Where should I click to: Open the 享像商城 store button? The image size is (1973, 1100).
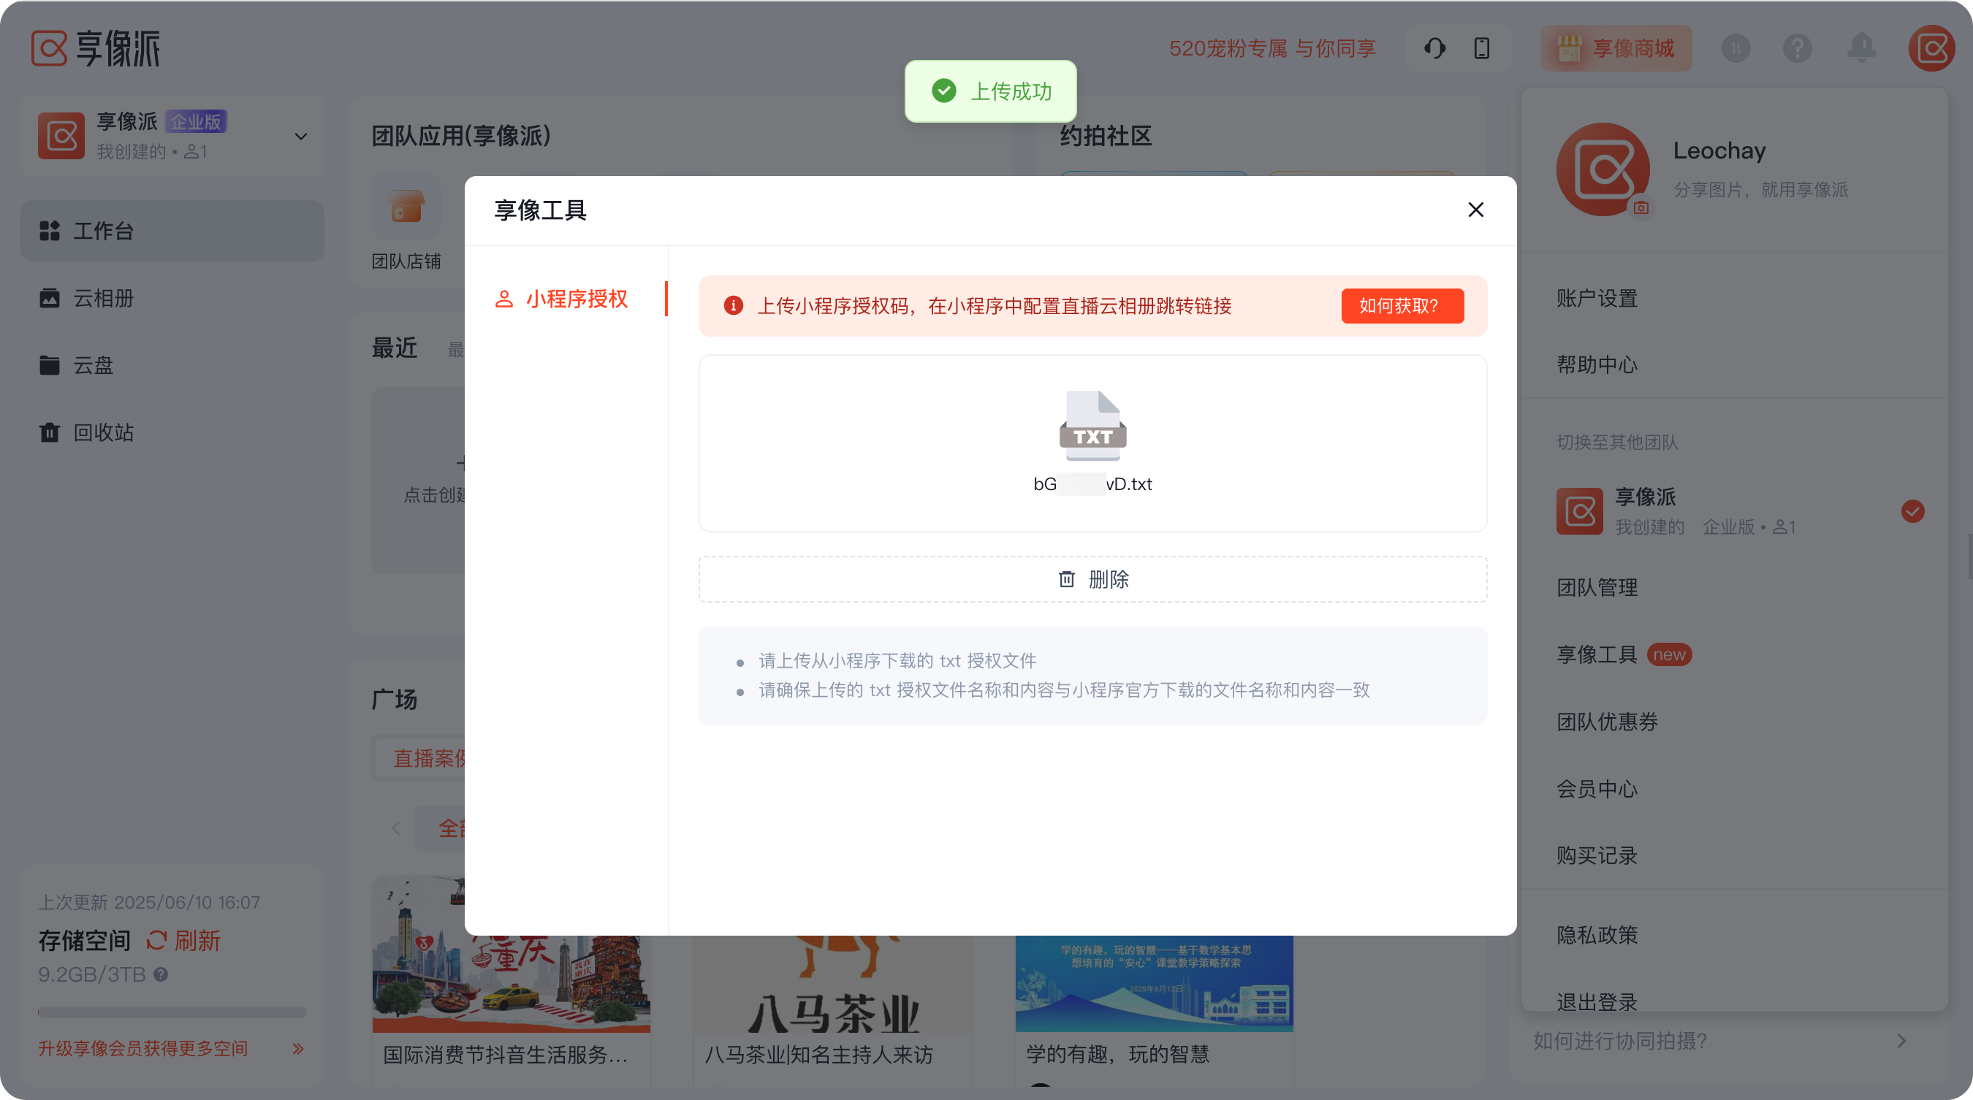coord(1616,48)
